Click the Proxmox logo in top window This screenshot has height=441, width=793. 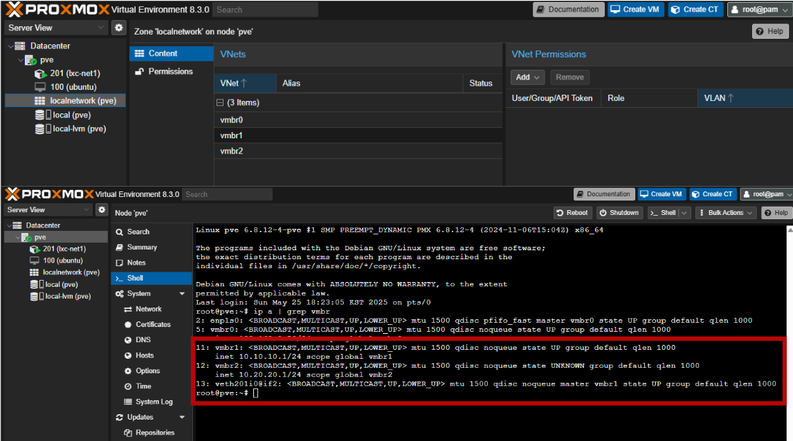point(57,9)
